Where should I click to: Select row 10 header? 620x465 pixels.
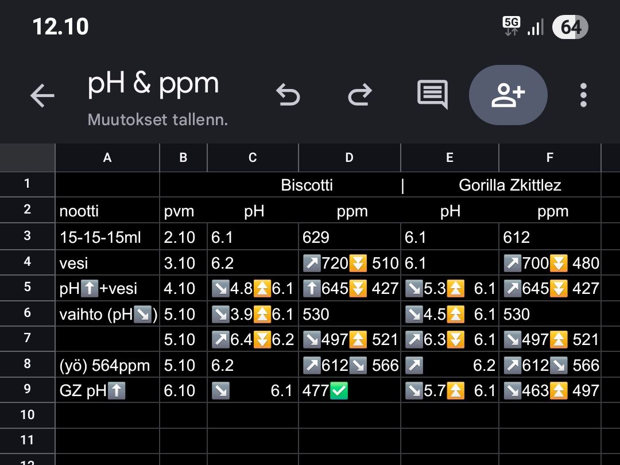(28, 415)
